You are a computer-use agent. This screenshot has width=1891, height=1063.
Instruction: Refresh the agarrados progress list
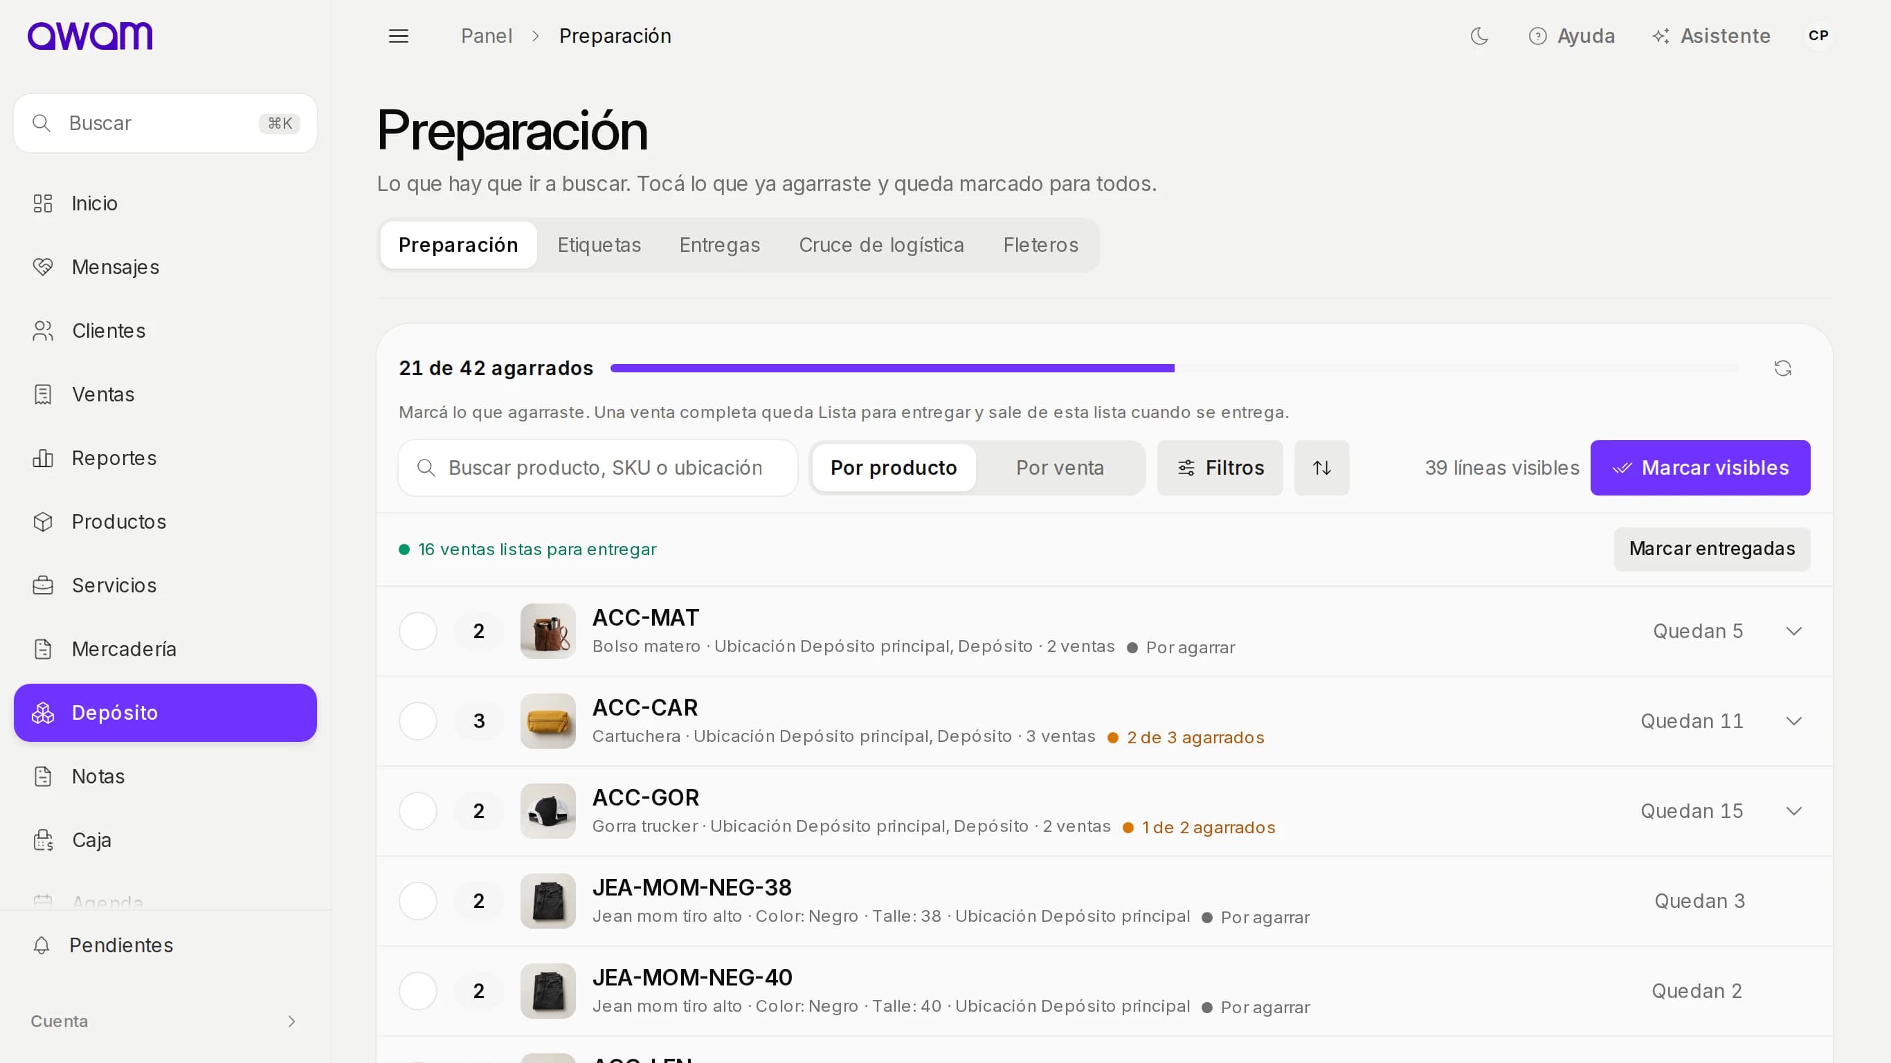pos(1782,367)
